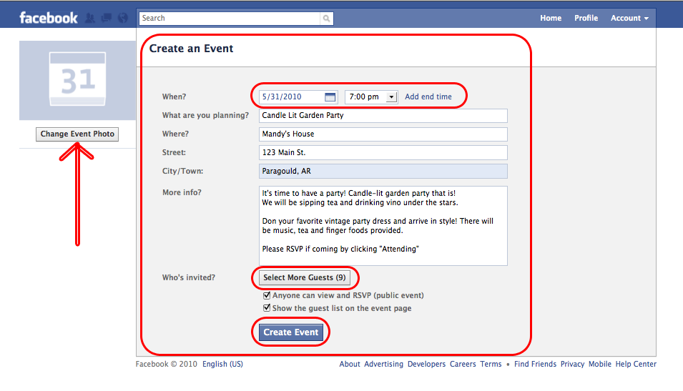
Task: Toggle 'Show the guest list' checkbox
Action: click(x=267, y=308)
